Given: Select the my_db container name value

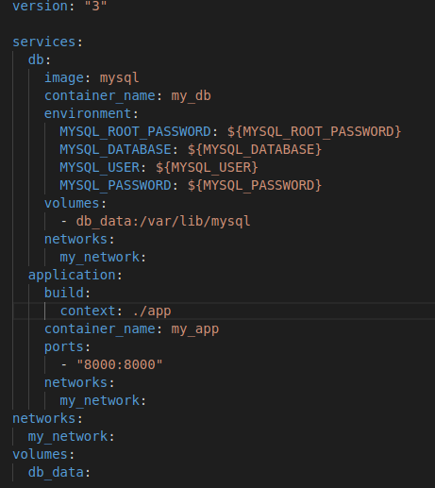Looking at the screenshot, I should [191, 95].
